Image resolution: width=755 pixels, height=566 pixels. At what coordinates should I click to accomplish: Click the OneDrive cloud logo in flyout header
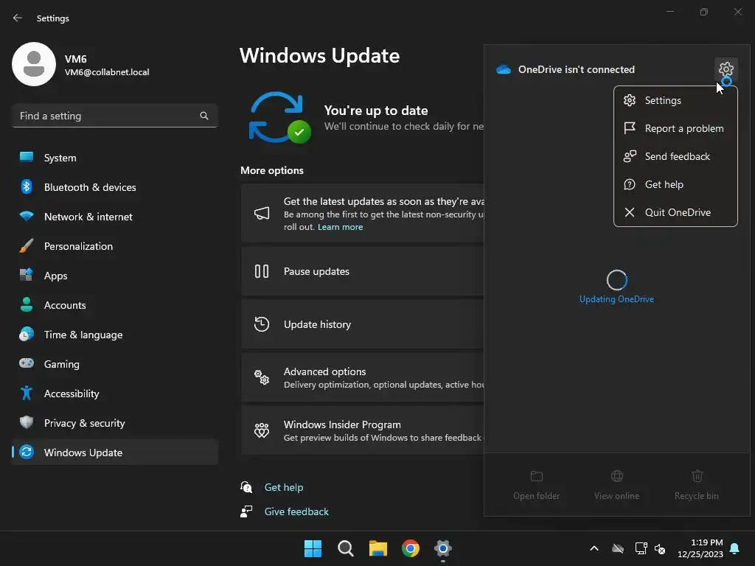[504, 69]
